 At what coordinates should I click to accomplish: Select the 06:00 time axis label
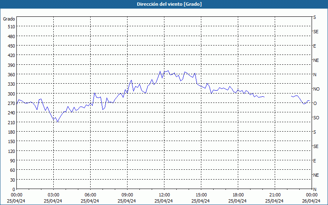90,195
